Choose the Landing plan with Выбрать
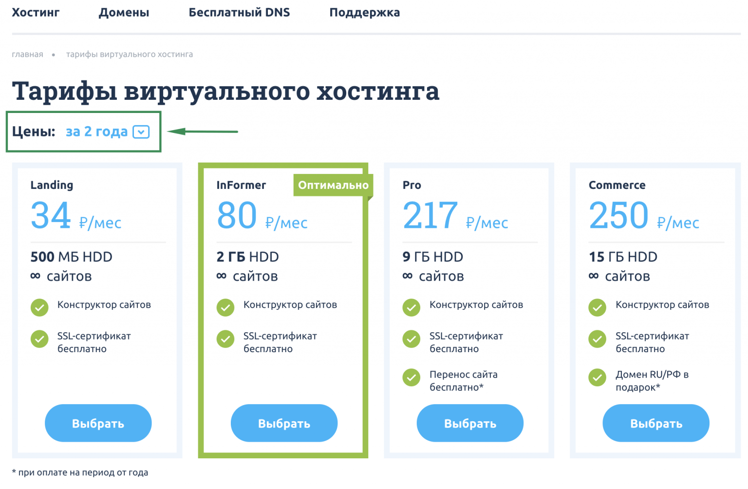 [x=98, y=423]
